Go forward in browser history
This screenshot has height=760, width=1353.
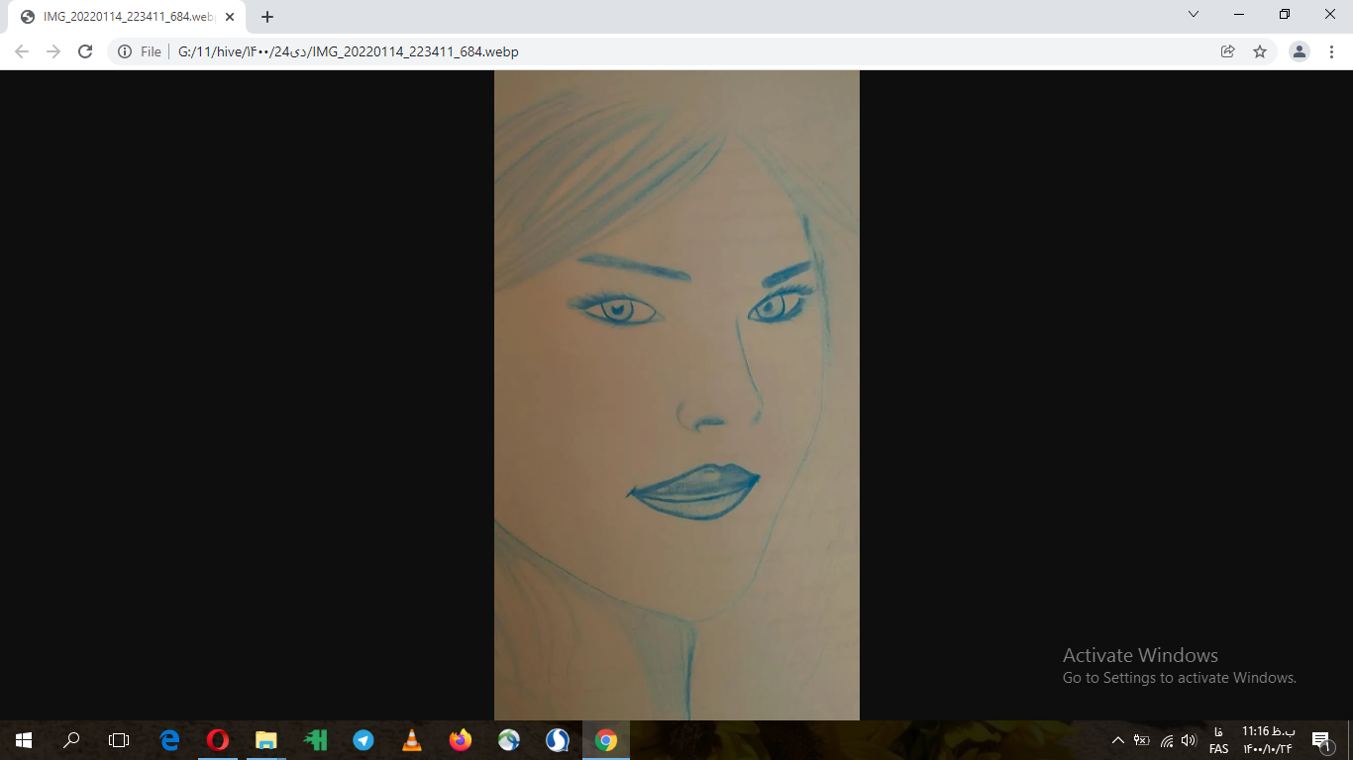pos(53,51)
